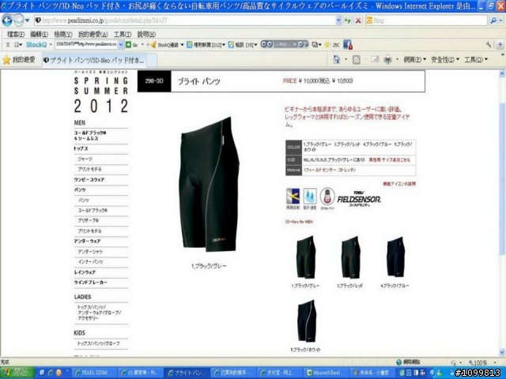Click the 我的最愛 favorites star button
This screenshot has height=379, width=506.
point(19,60)
